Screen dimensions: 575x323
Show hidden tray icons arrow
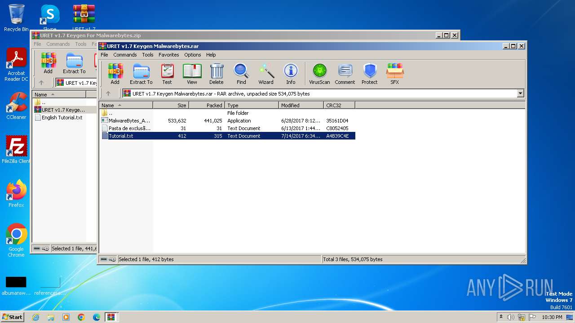(x=501, y=317)
